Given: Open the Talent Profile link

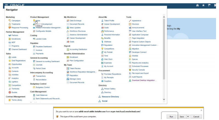Looking at the screenshot, I should click(109, 20).
